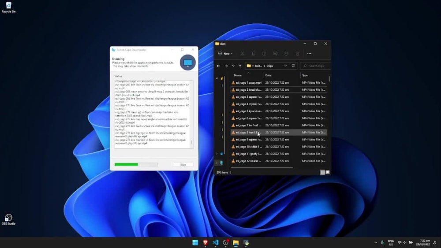Show hidden system tray icons
The image size is (441, 248).
coord(376,243)
